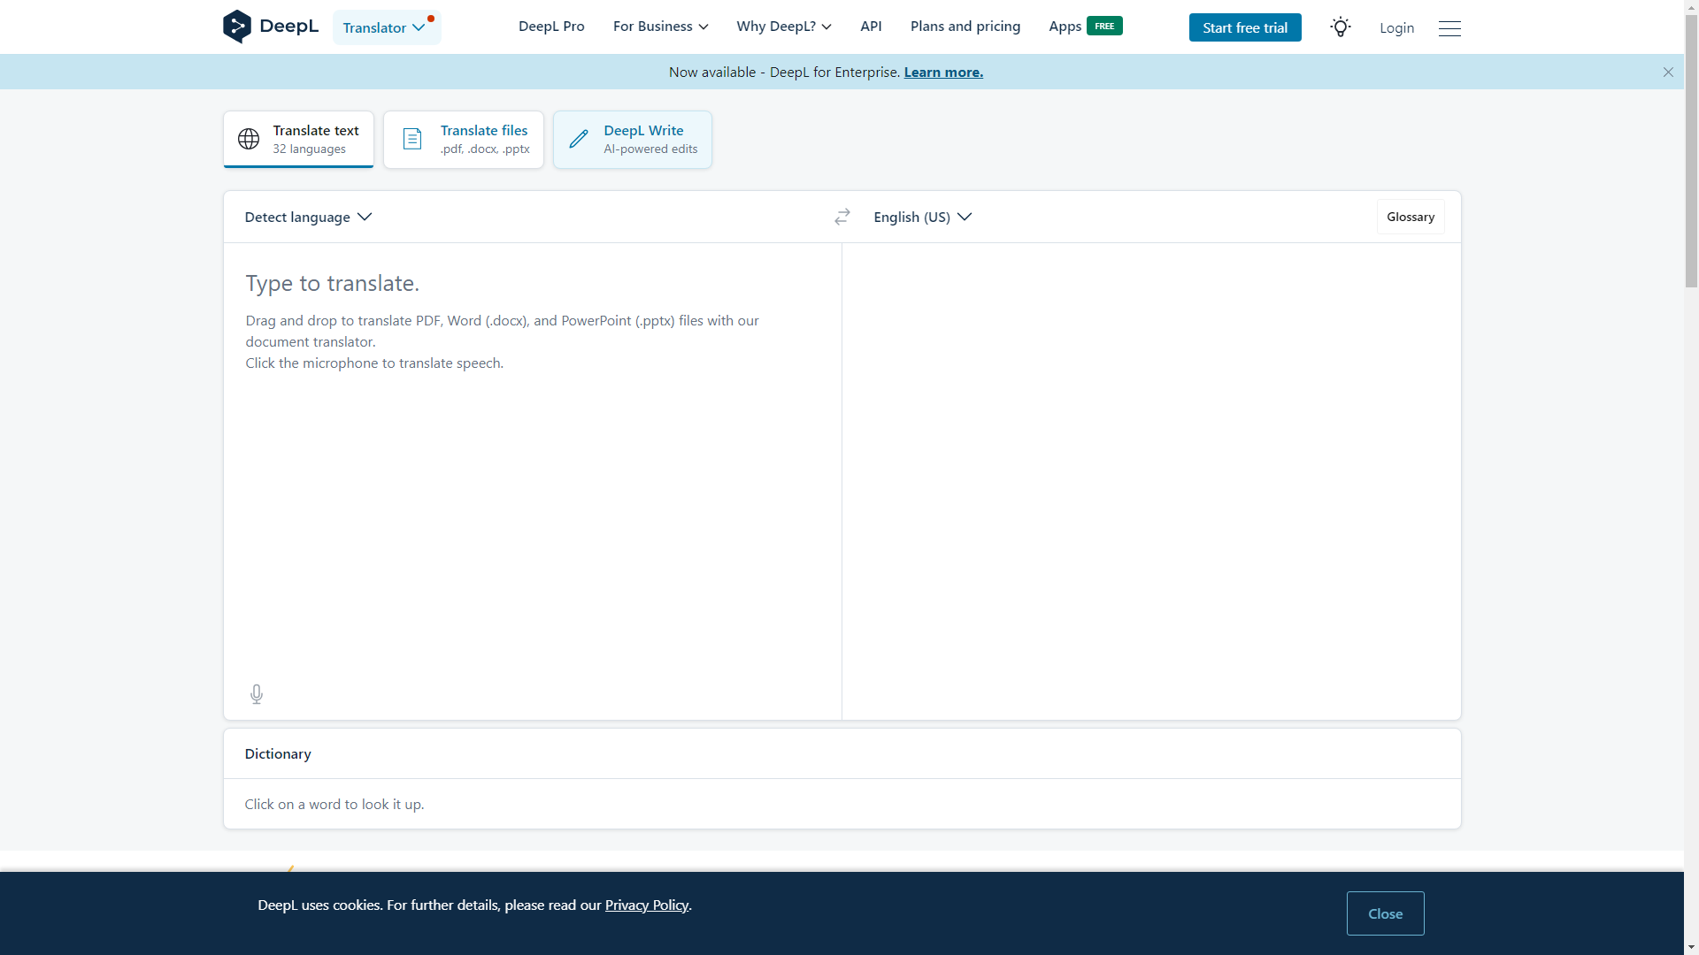
Task: Open the Privacy Policy link
Action: 646,905
